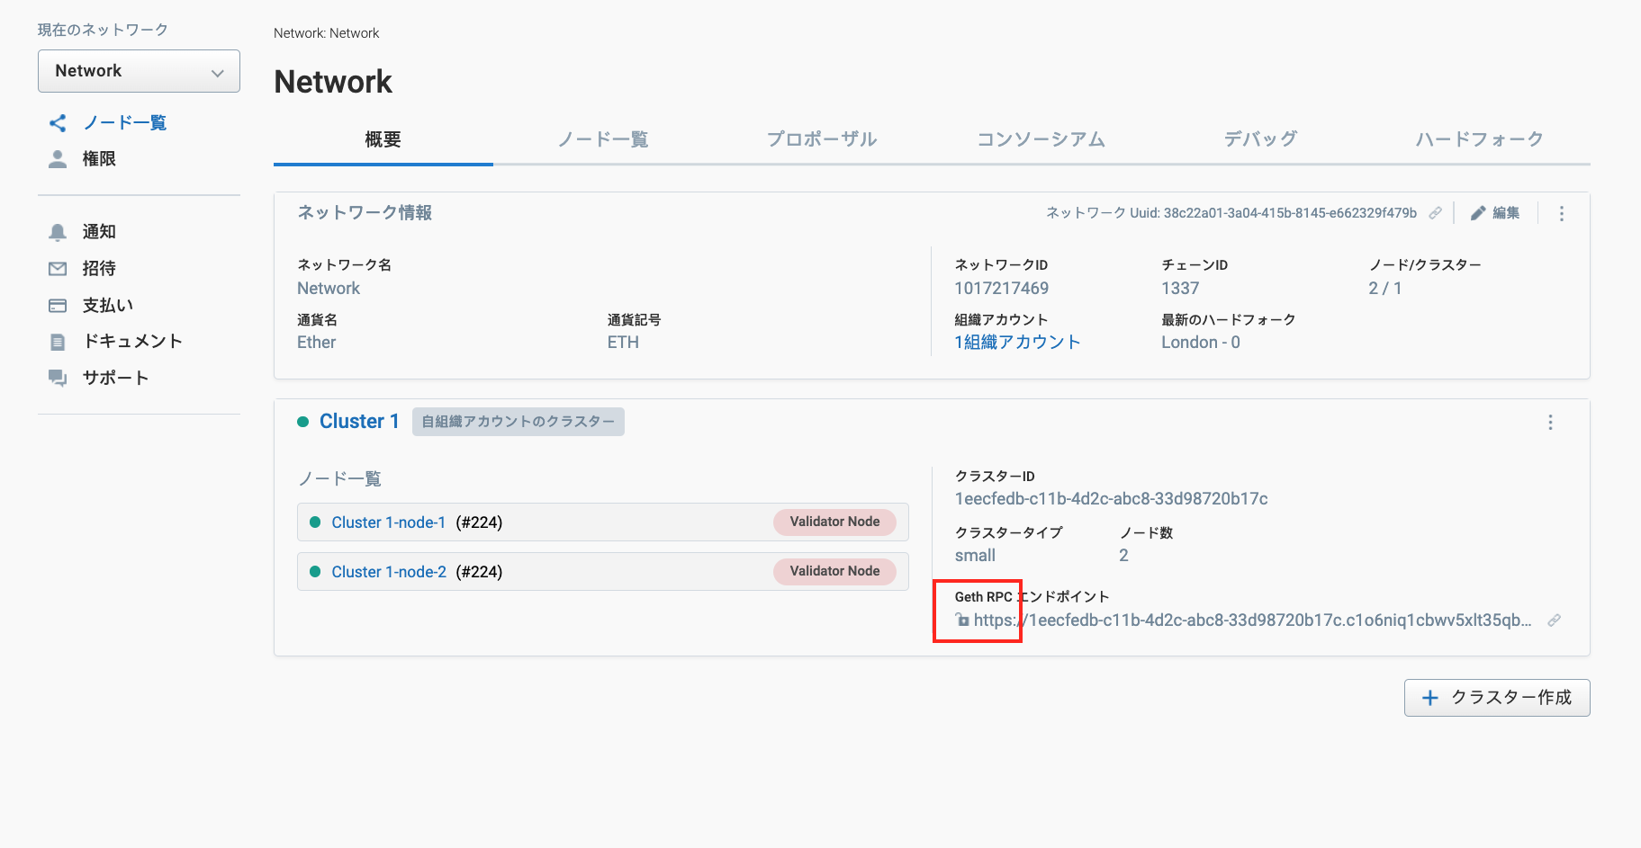Click the Network: Network breadcrumb

pos(327,33)
